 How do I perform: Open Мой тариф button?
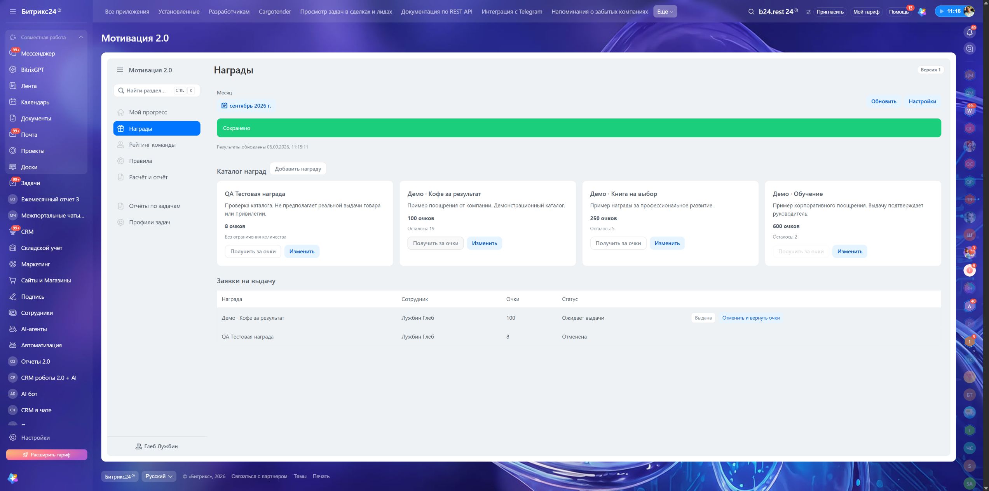point(866,12)
